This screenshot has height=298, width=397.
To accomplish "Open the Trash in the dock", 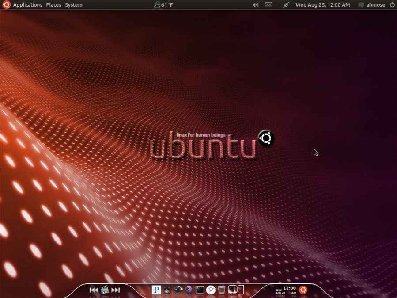I will [222, 290].
